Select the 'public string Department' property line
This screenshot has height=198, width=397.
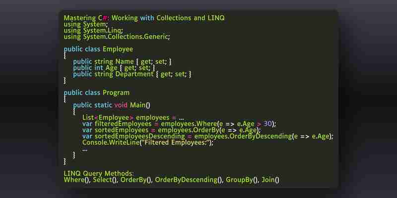coord(132,74)
